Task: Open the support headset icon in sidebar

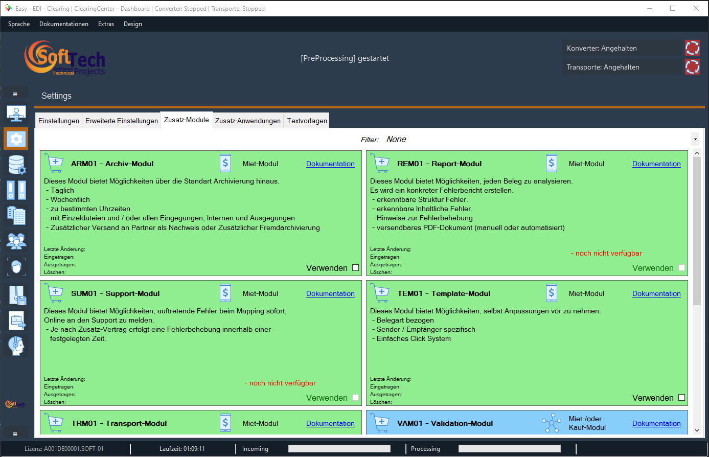Action: [x=16, y=346]
